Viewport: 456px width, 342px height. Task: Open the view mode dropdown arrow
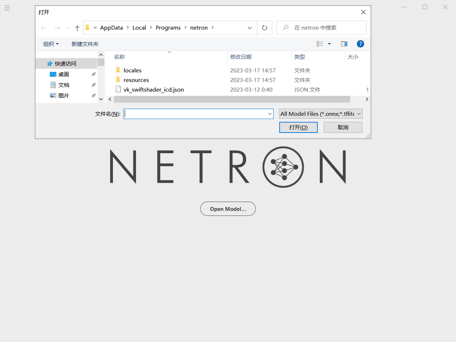[329, 43]
